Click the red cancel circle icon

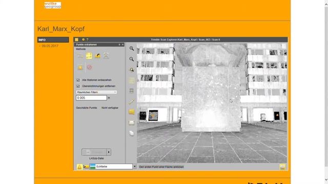tap(89, 67)
